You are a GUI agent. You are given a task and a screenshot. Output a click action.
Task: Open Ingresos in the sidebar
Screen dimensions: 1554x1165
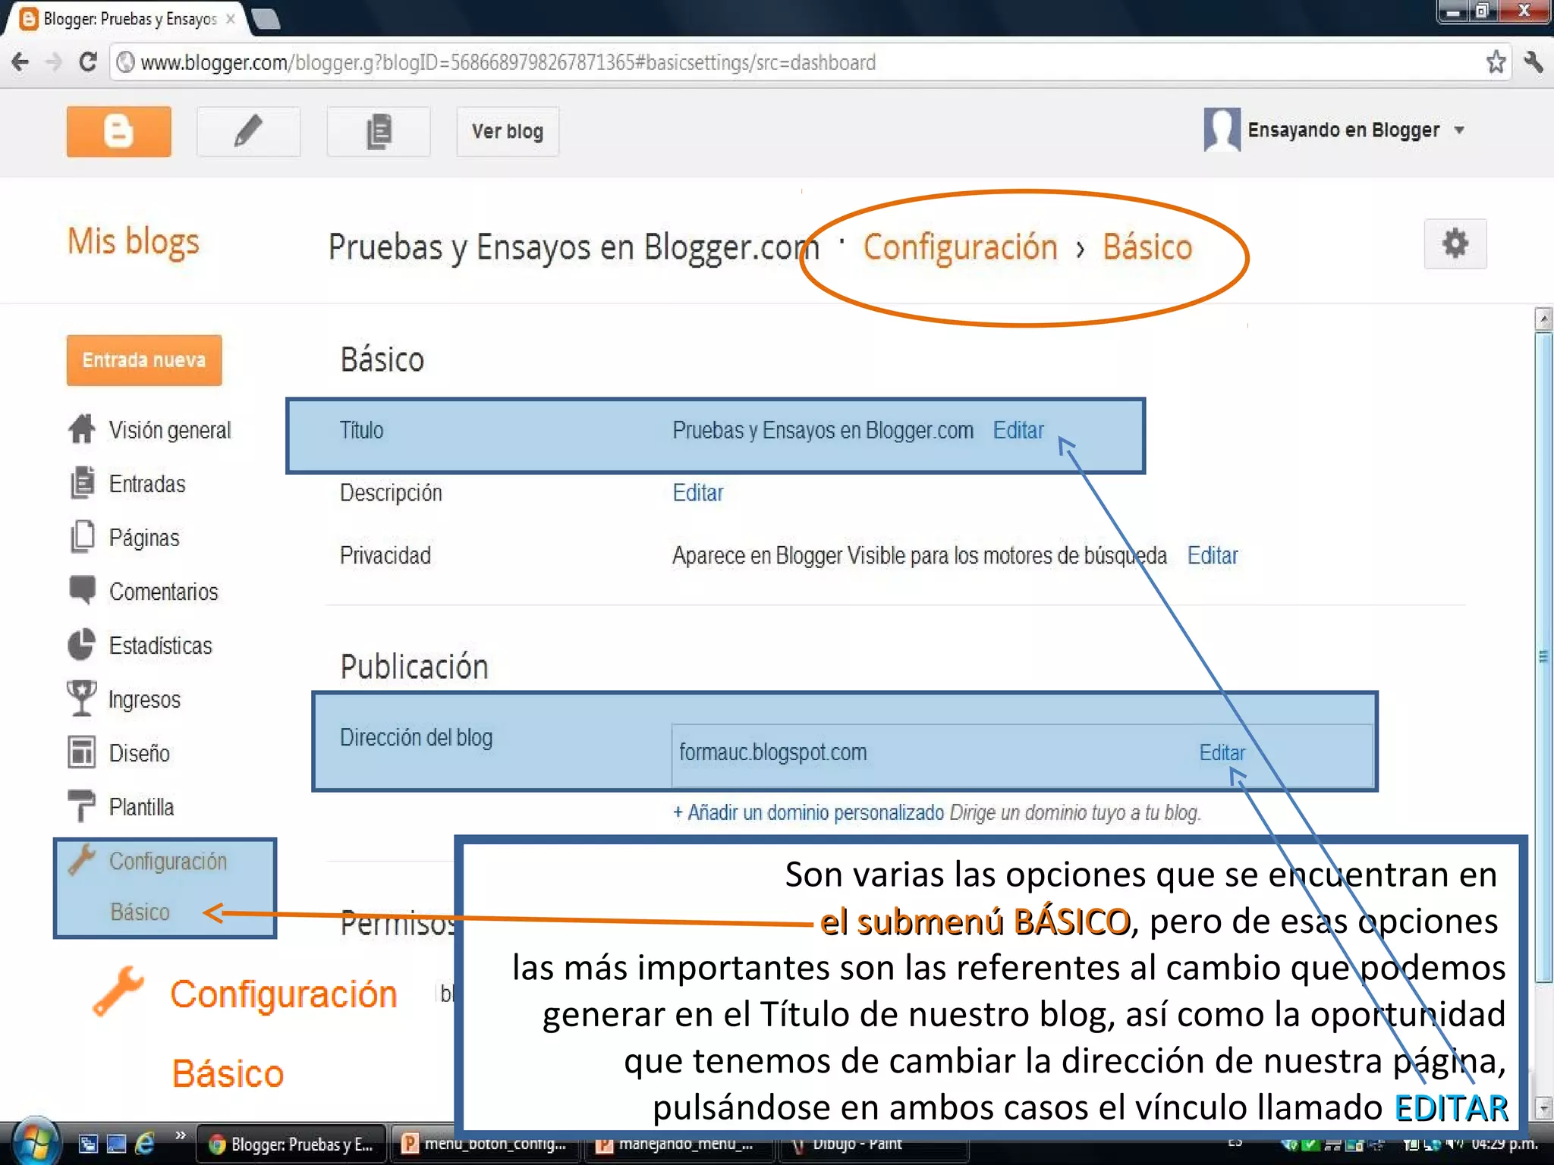coord(144,699)
